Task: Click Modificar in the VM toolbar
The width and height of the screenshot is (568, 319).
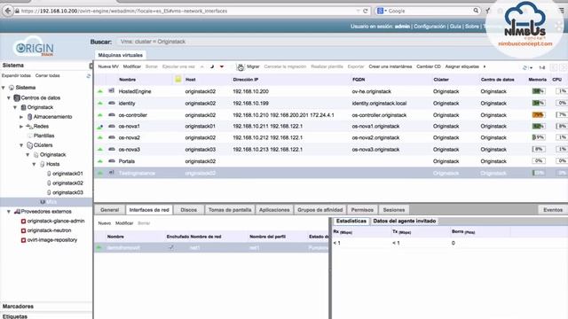Action: (132, 66)
